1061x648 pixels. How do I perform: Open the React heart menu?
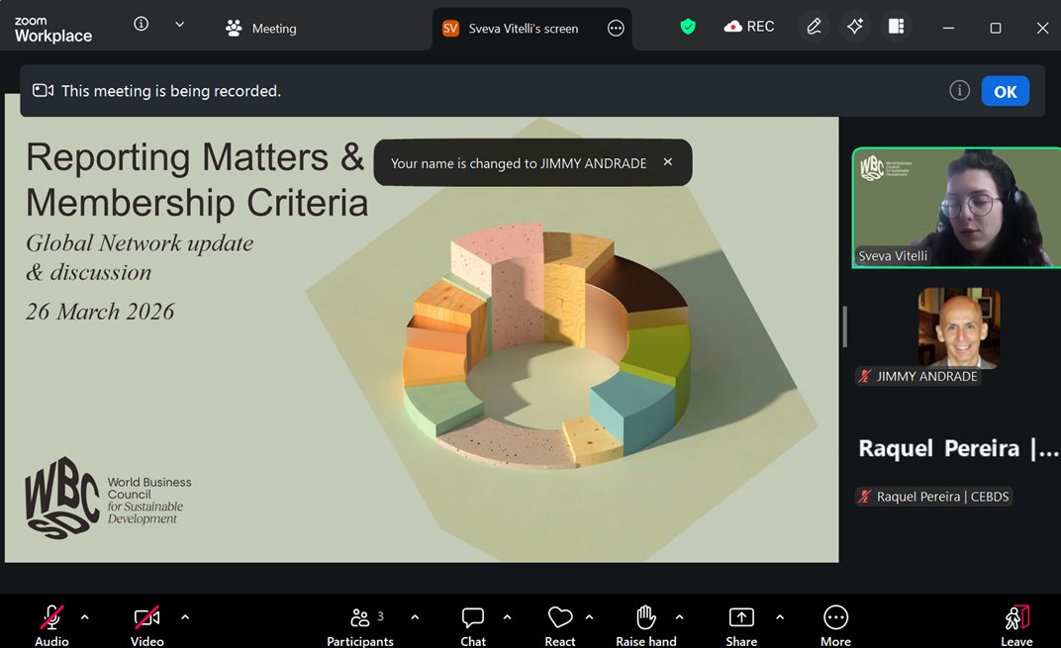(x=559, y=626)
